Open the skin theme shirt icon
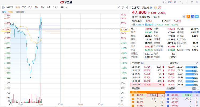The height and width of the screenshot is (107, 200). point(175,2)
